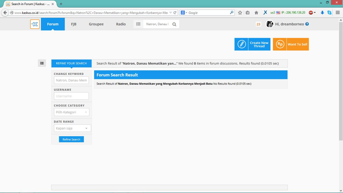
Task: Open the Kapan saja date range dropdown
Action: [72, 128]
